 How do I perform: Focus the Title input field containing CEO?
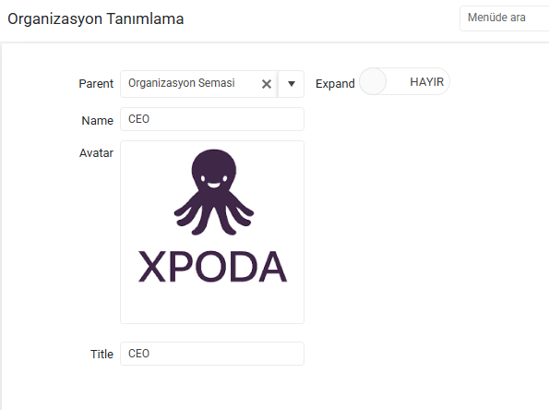pos(212,354)
